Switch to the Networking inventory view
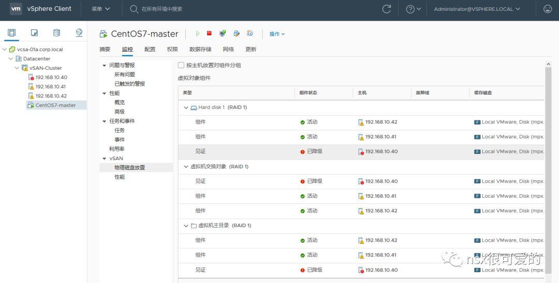Screen dimensions: 559x283 [x=79, y=33]
